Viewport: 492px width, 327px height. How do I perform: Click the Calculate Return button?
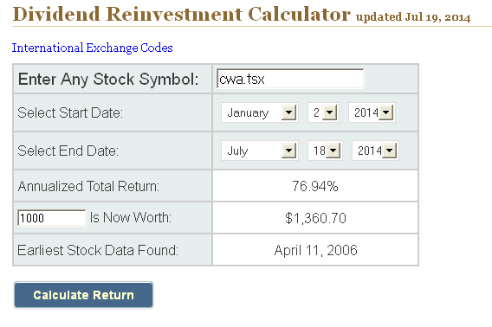coord(83,295)
